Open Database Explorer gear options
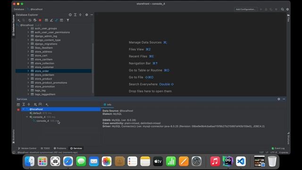 point(87,15)
